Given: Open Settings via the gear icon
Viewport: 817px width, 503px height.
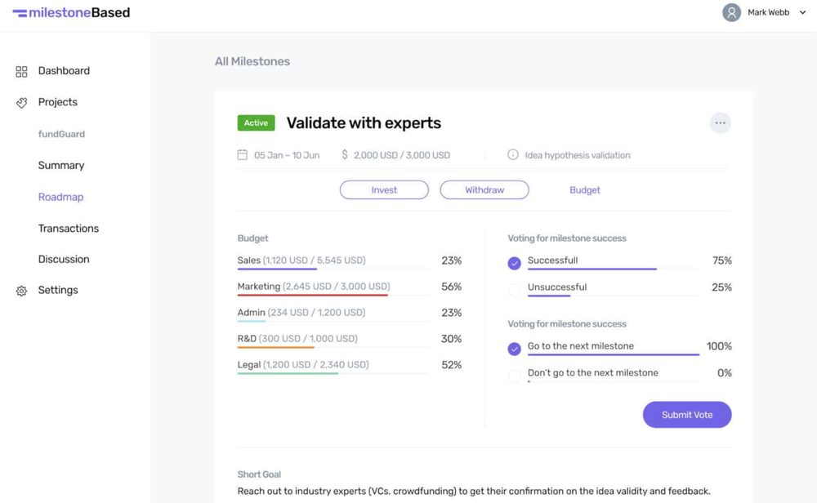Looking at the screenshot, I should (20, 290).
